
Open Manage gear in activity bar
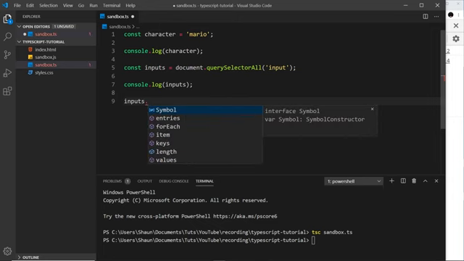7,251
